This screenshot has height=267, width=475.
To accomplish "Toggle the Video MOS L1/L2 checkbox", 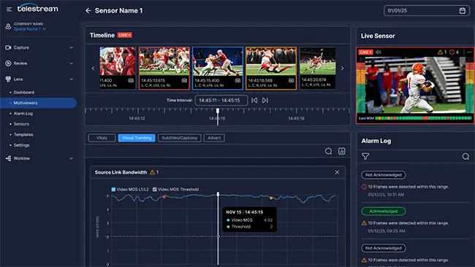I will pyautogui.click(x=113, y=189).
